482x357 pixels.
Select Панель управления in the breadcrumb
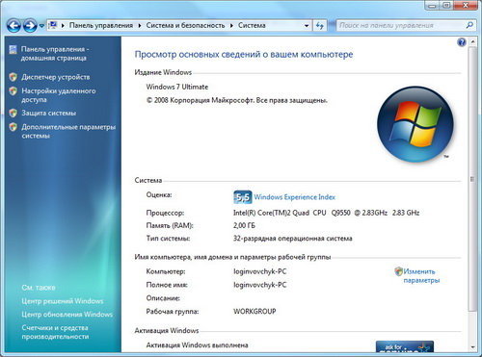click(x=101, y=25)
